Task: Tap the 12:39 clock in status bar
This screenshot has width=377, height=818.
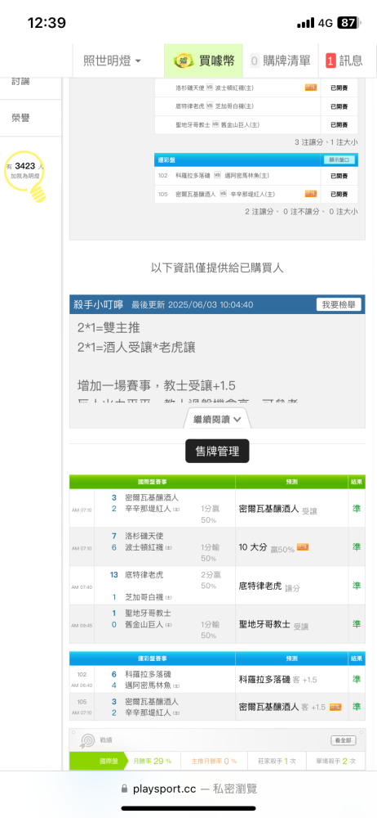Action: pyautogui.click(x=47, y=23)
